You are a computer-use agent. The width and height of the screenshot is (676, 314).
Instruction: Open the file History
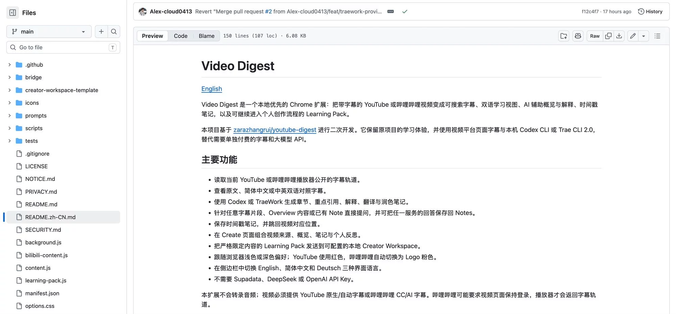pyautogui.click(x=650, y=11)
